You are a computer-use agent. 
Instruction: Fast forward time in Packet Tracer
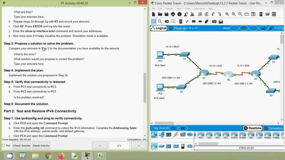coord(183,128)
